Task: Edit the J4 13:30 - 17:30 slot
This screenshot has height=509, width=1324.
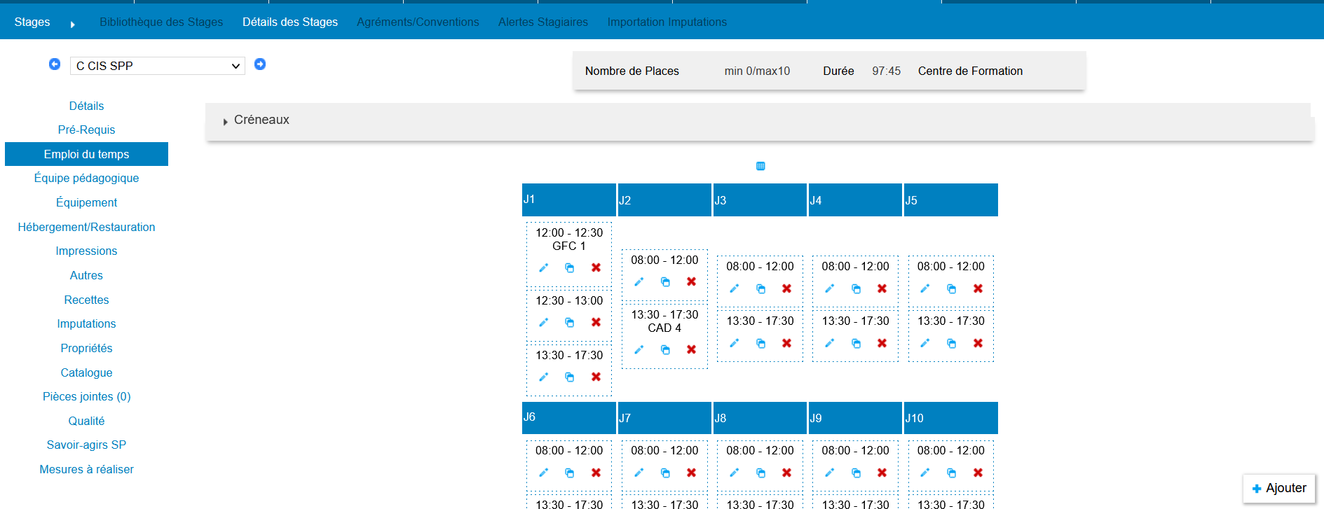Action: point(829,343)
